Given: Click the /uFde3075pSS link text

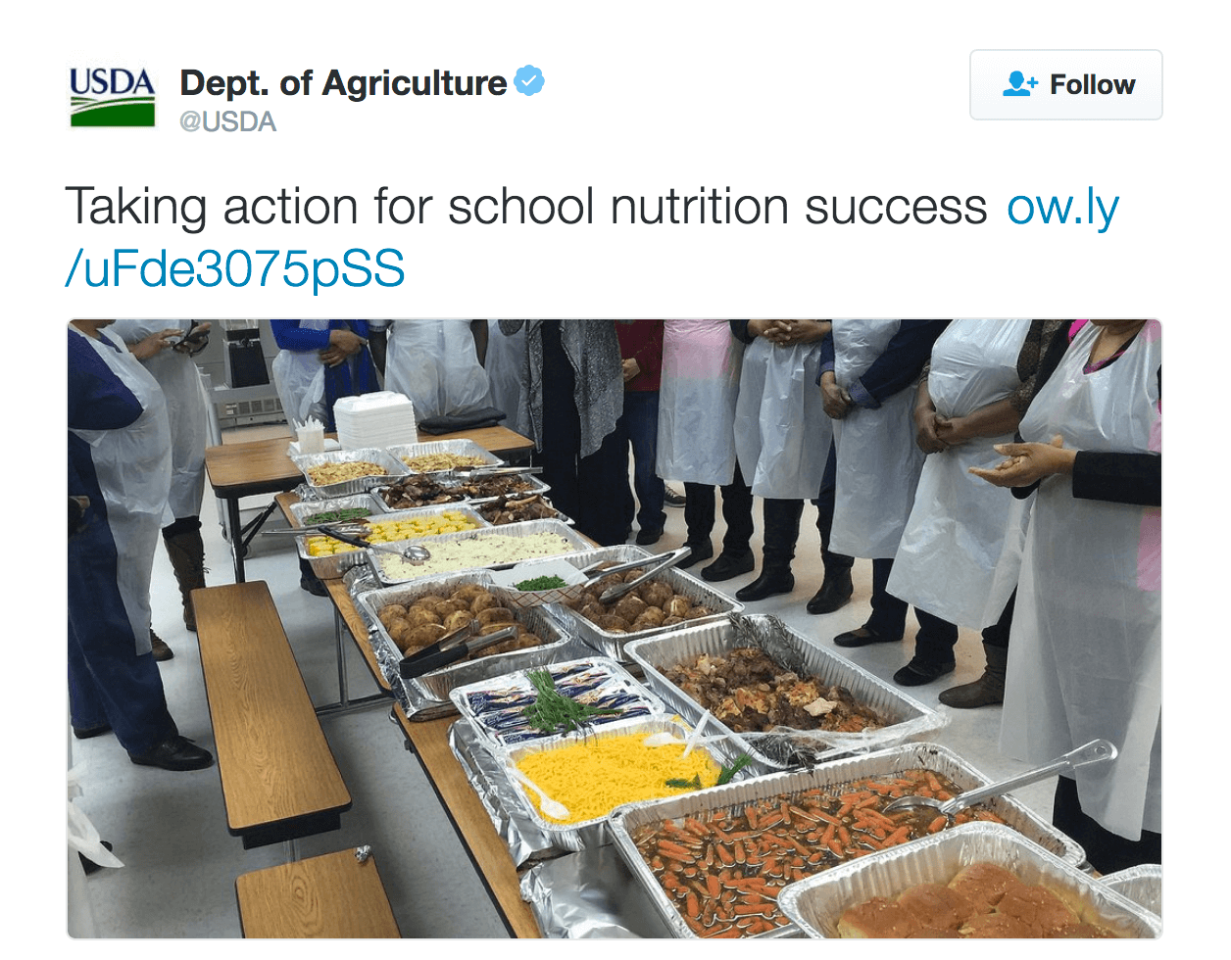Looking at the screenshot, I should (234, 268).
